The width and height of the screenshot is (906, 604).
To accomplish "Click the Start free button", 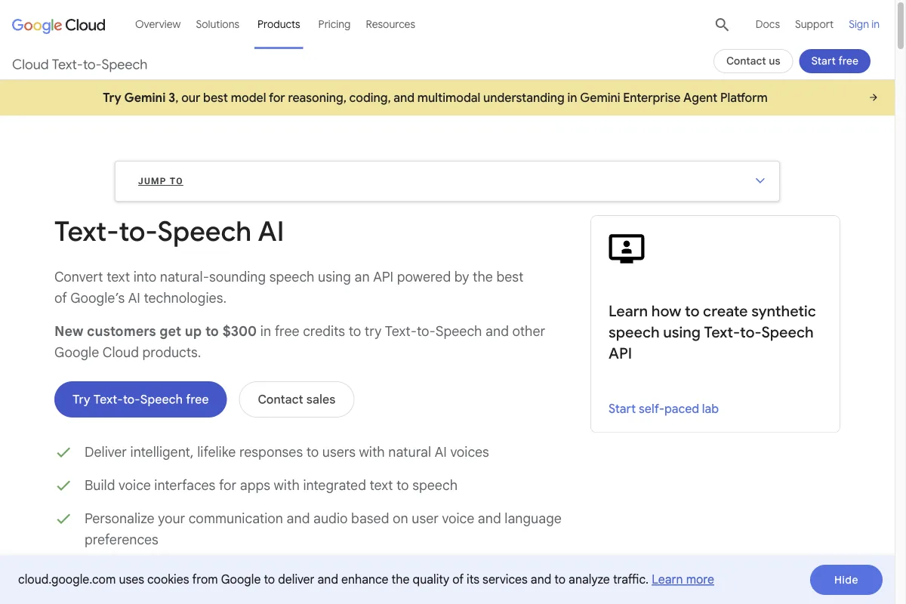I will 834,61.
